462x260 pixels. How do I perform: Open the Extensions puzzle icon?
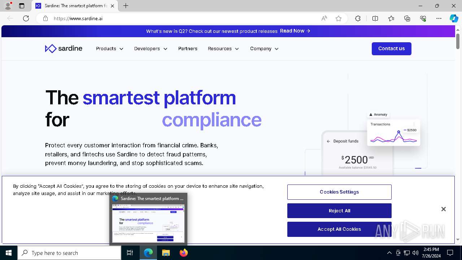[358, 18]
